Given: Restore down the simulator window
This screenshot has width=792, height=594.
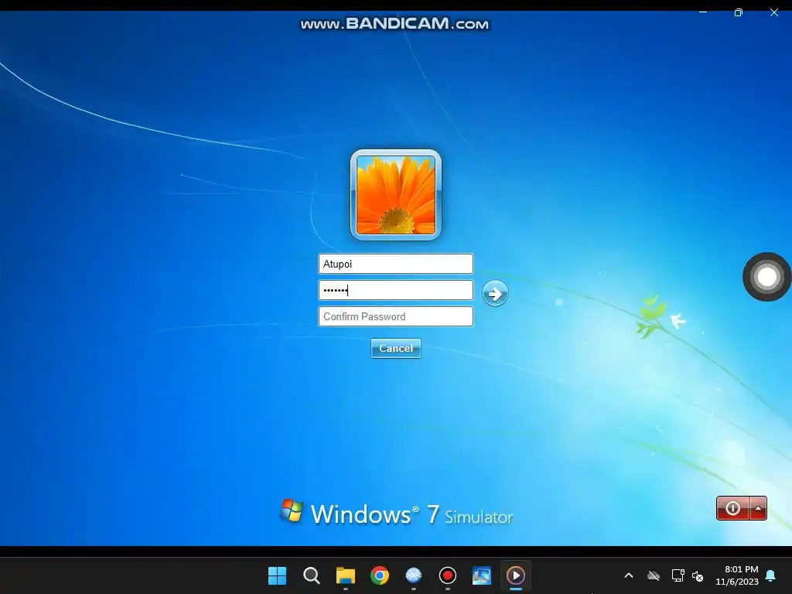Looking at the screenshot, I should coord(739,12).
